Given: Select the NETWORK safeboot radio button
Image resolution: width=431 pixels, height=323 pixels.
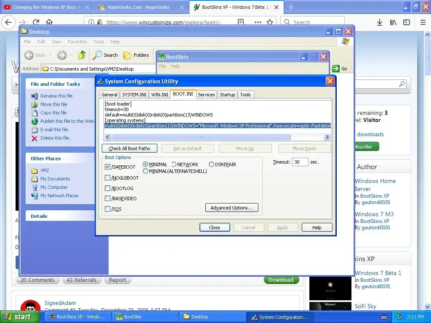Looking at the screenshot, I should pyautogui.click(x=174, y=164).
